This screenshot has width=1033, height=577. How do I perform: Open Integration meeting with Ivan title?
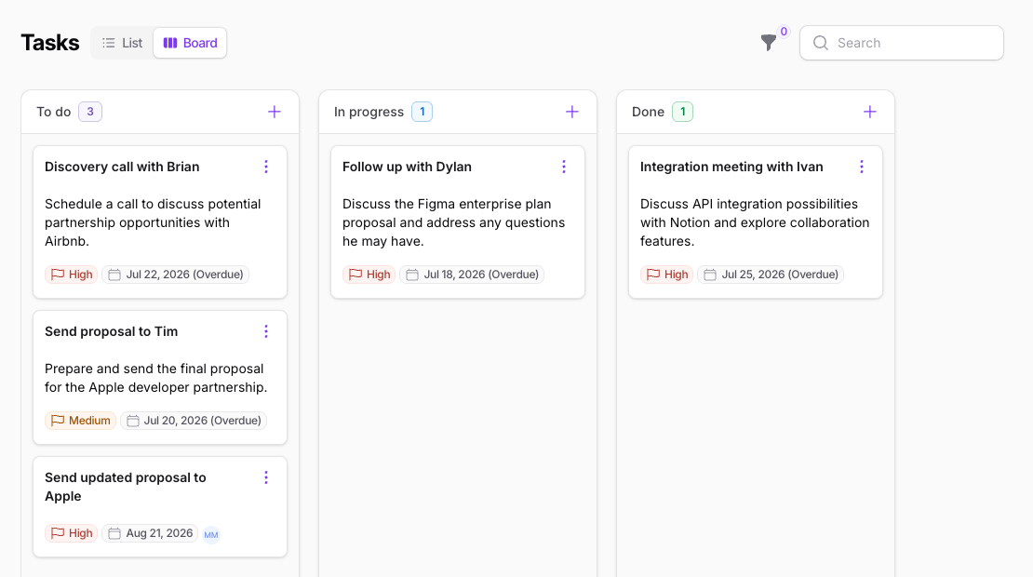tap(731, 167)
